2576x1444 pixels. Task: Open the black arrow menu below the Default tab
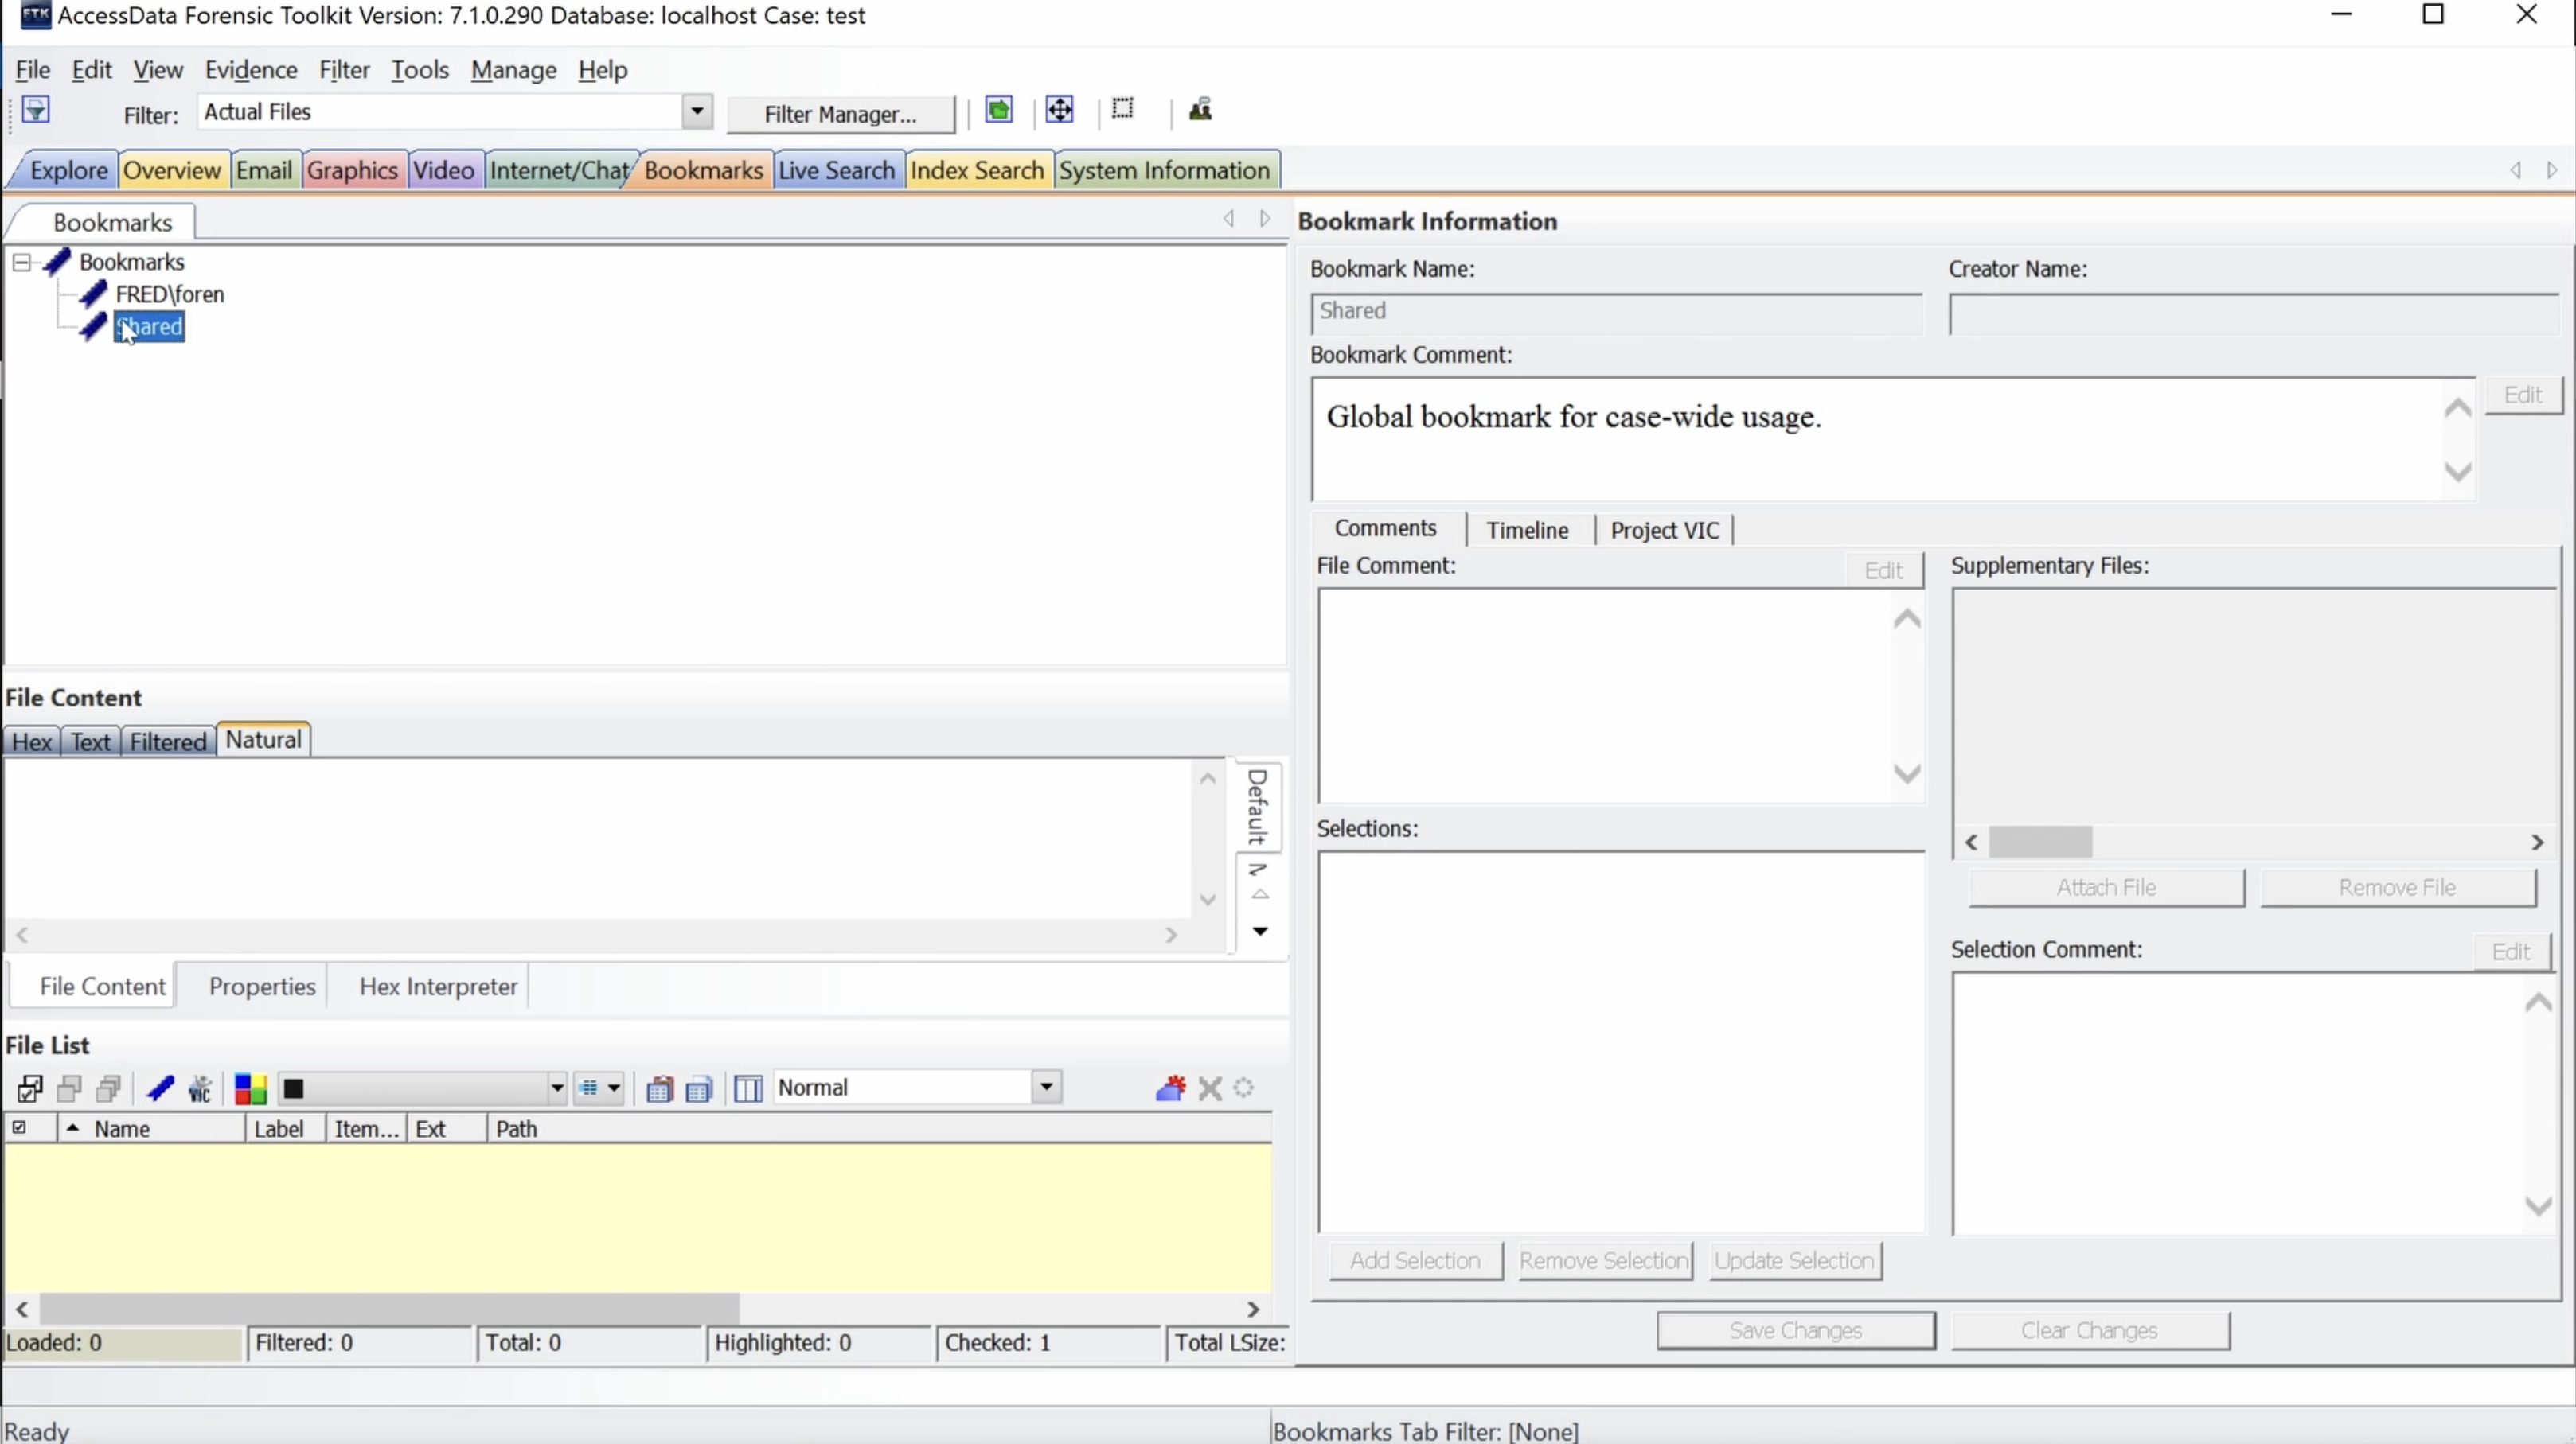point(1260,932)
